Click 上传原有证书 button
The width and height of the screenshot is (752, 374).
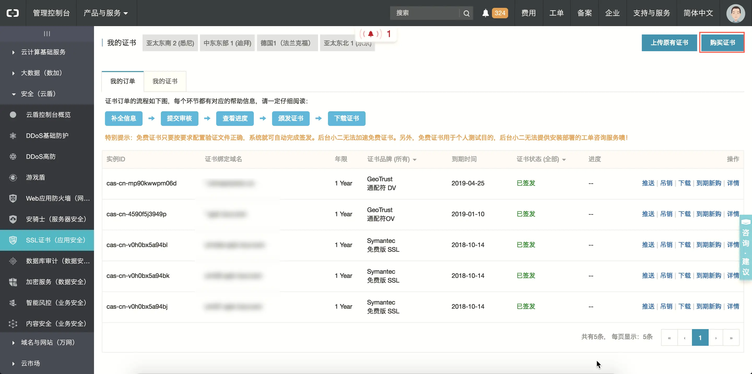tap(669, 43)
